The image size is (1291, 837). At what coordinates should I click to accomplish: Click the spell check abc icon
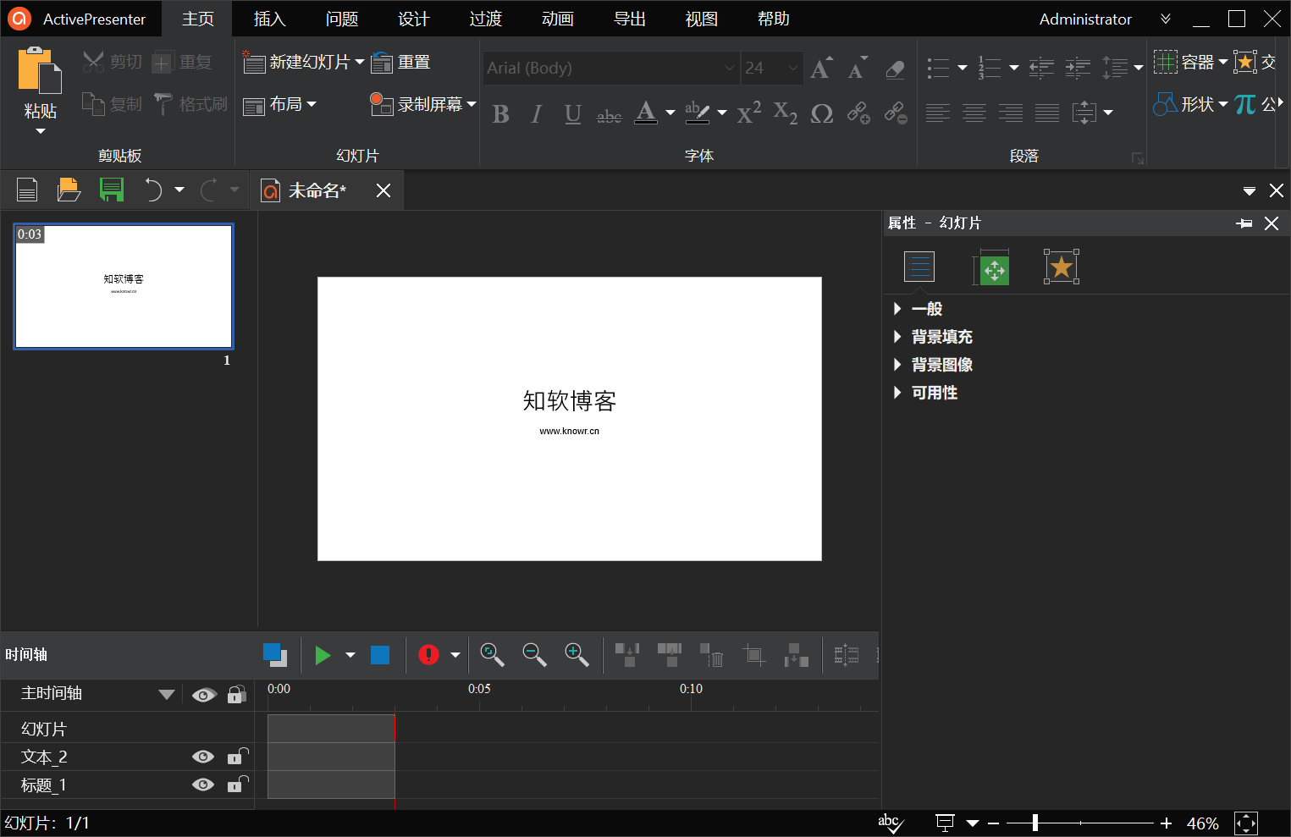click(891, 823)
